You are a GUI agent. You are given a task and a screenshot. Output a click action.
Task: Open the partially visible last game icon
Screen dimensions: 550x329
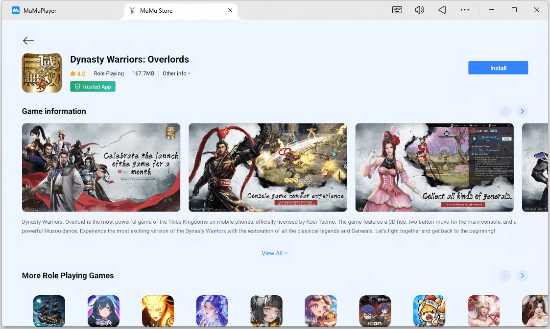pos(535,311)
